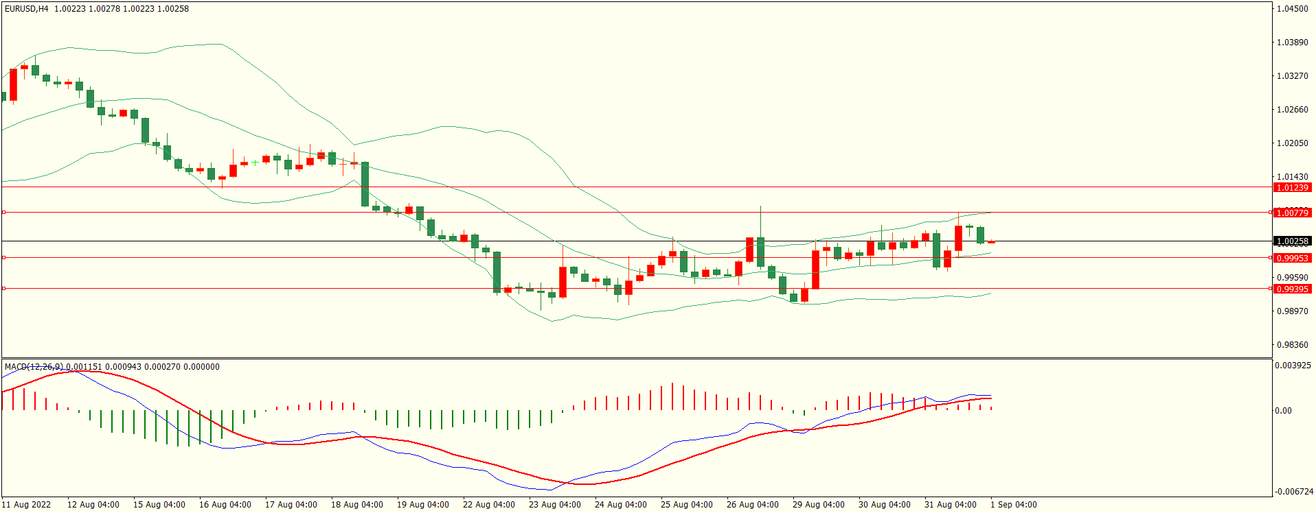Click the large green candle on 18 Aug
Viewport: 1316px width, 513px height.
[365, 184]
